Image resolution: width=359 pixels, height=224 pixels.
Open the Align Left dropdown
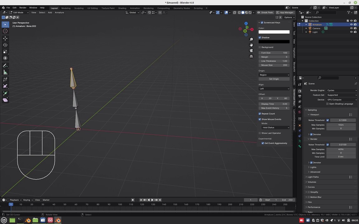[x=274, y=89]
